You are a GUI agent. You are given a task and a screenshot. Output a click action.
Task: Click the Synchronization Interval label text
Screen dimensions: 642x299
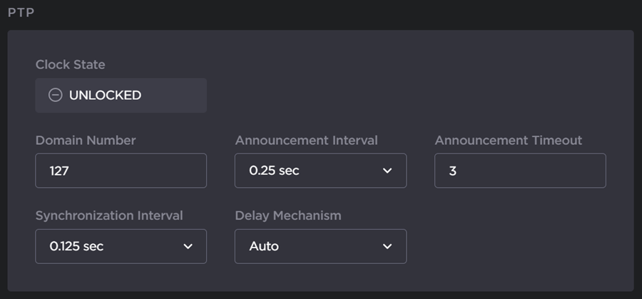pos(109,216)
